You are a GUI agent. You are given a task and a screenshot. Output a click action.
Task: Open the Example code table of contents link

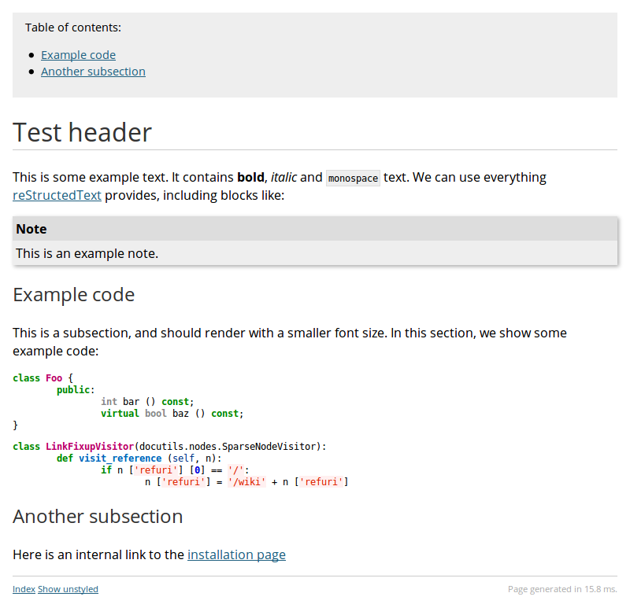click(x=78, y=55)
